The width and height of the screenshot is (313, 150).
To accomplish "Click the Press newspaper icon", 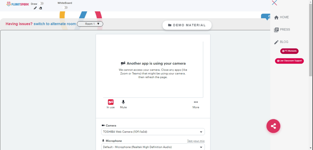I will tap(276, 30).
